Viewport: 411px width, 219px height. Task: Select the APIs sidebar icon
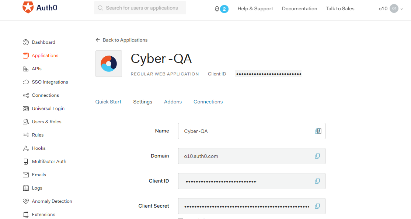tap(26, 68)
